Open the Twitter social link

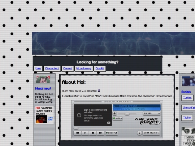pos(187,98)
